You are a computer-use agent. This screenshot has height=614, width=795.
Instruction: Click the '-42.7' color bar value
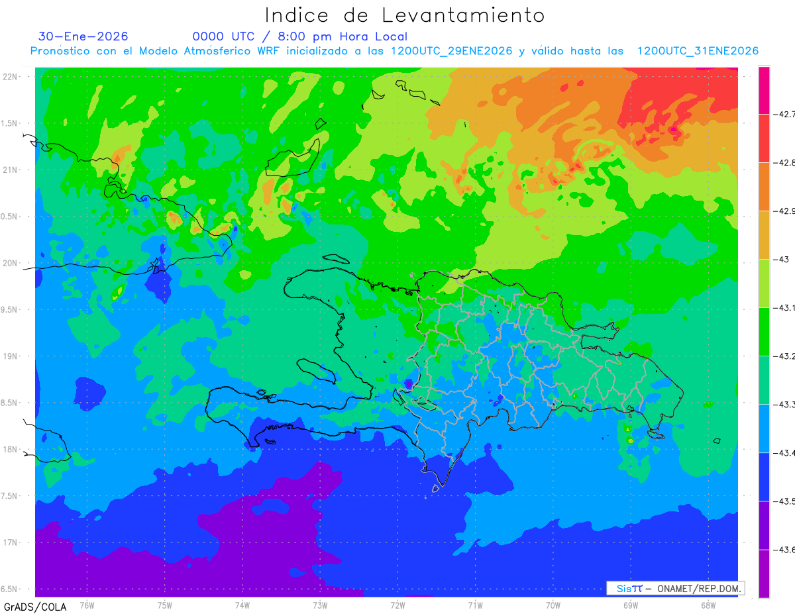[x=785, y=114]
